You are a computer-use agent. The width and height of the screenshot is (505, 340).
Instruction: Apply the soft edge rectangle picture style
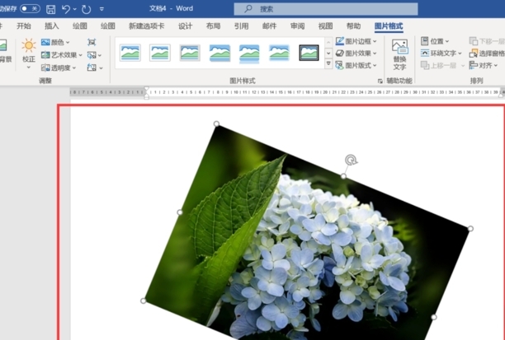coord(279,53)
